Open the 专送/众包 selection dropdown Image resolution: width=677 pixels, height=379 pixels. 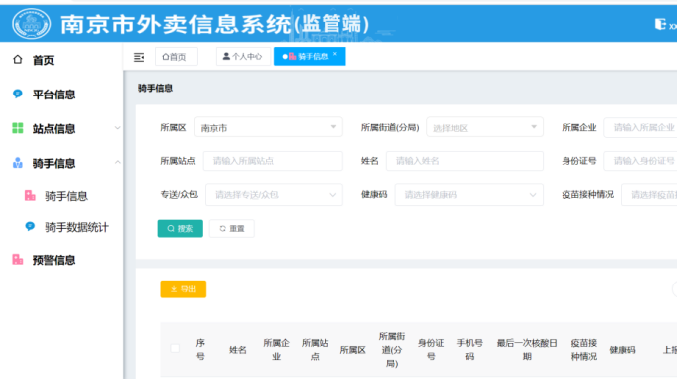pos(274,194)
